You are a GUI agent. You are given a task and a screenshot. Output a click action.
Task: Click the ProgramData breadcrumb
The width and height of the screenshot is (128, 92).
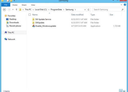56,9
